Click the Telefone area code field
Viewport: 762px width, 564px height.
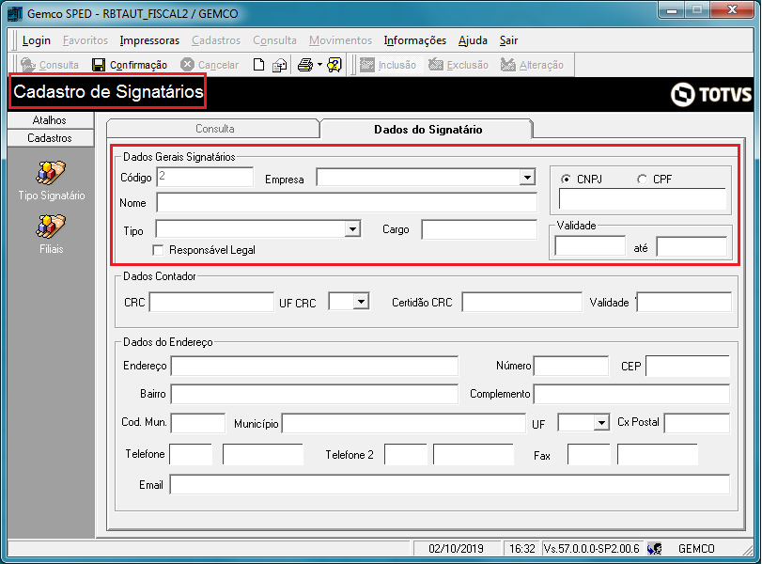(191, 454)
